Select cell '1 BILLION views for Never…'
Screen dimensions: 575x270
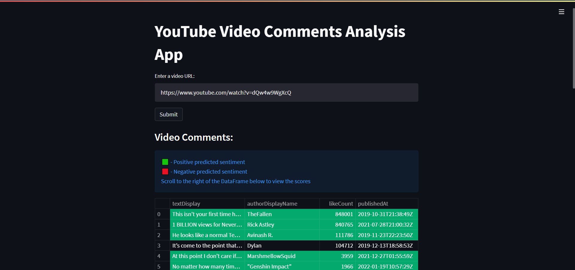(207, 225)
